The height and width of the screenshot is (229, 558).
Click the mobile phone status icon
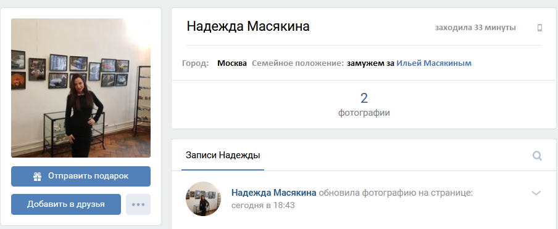tap(539, 28)
